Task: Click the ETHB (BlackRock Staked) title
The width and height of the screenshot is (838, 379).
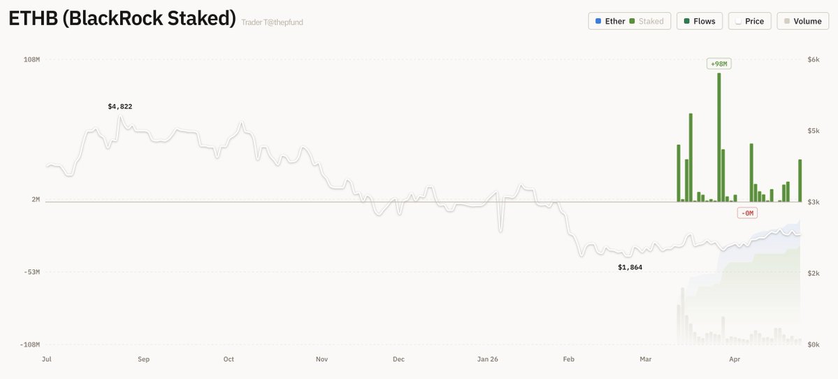Action: 122,19
